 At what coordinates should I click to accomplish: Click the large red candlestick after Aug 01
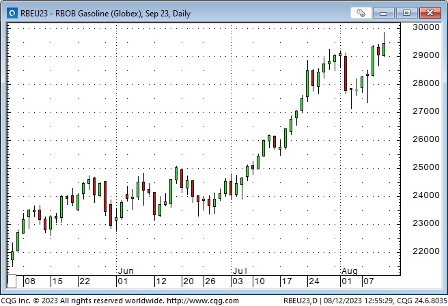click(x=346, y=73)
